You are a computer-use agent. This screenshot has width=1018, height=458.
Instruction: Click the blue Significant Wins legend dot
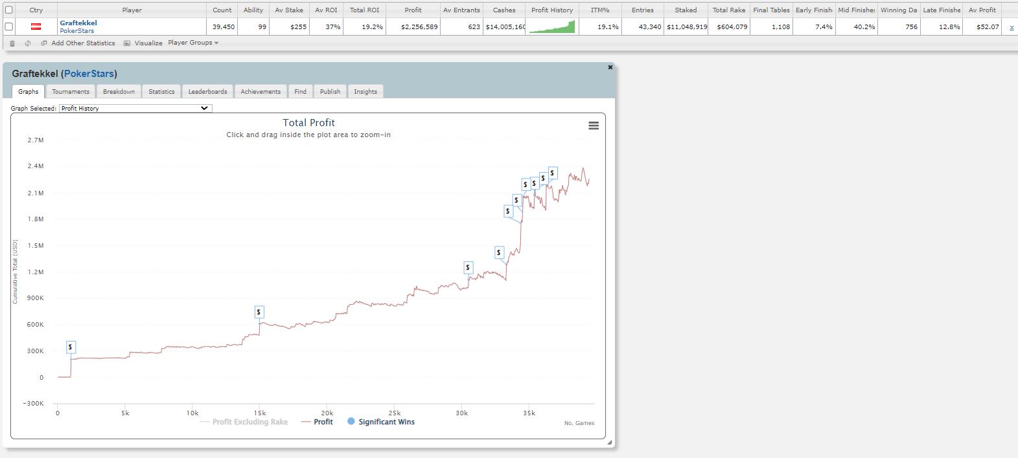click(x=351, y=421)
